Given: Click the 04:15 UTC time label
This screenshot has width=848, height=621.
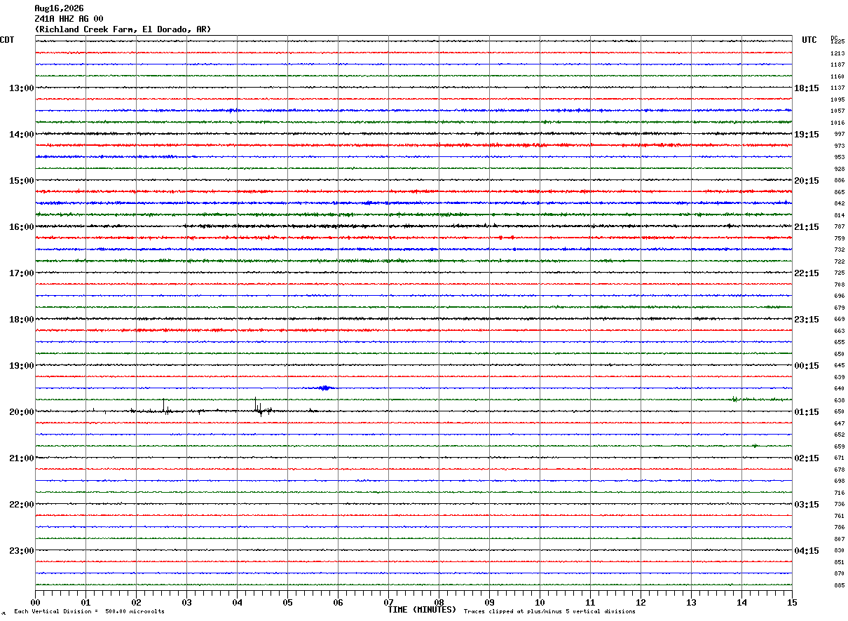Looking at the screenshot, I should pos(806,551).
